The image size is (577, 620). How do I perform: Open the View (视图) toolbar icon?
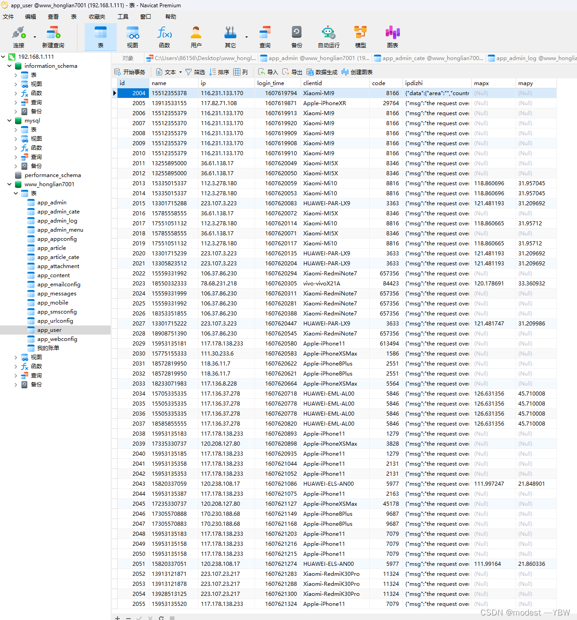(133, 37)
